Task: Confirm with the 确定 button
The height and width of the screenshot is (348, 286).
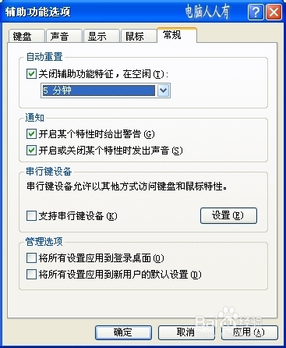Action: (x=123, y=332)
